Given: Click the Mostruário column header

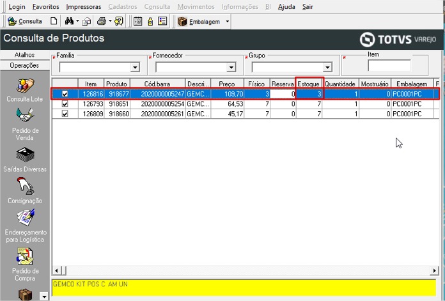Looking at the screenshot, I should click(375, 84).
